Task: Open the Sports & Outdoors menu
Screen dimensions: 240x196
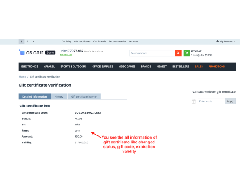Action: (73, 67)
